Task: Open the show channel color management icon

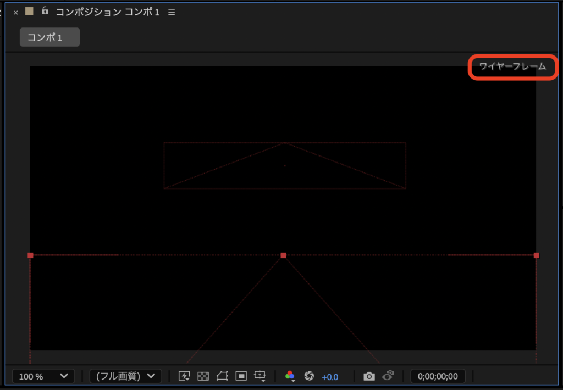Action: coord(290,376)
